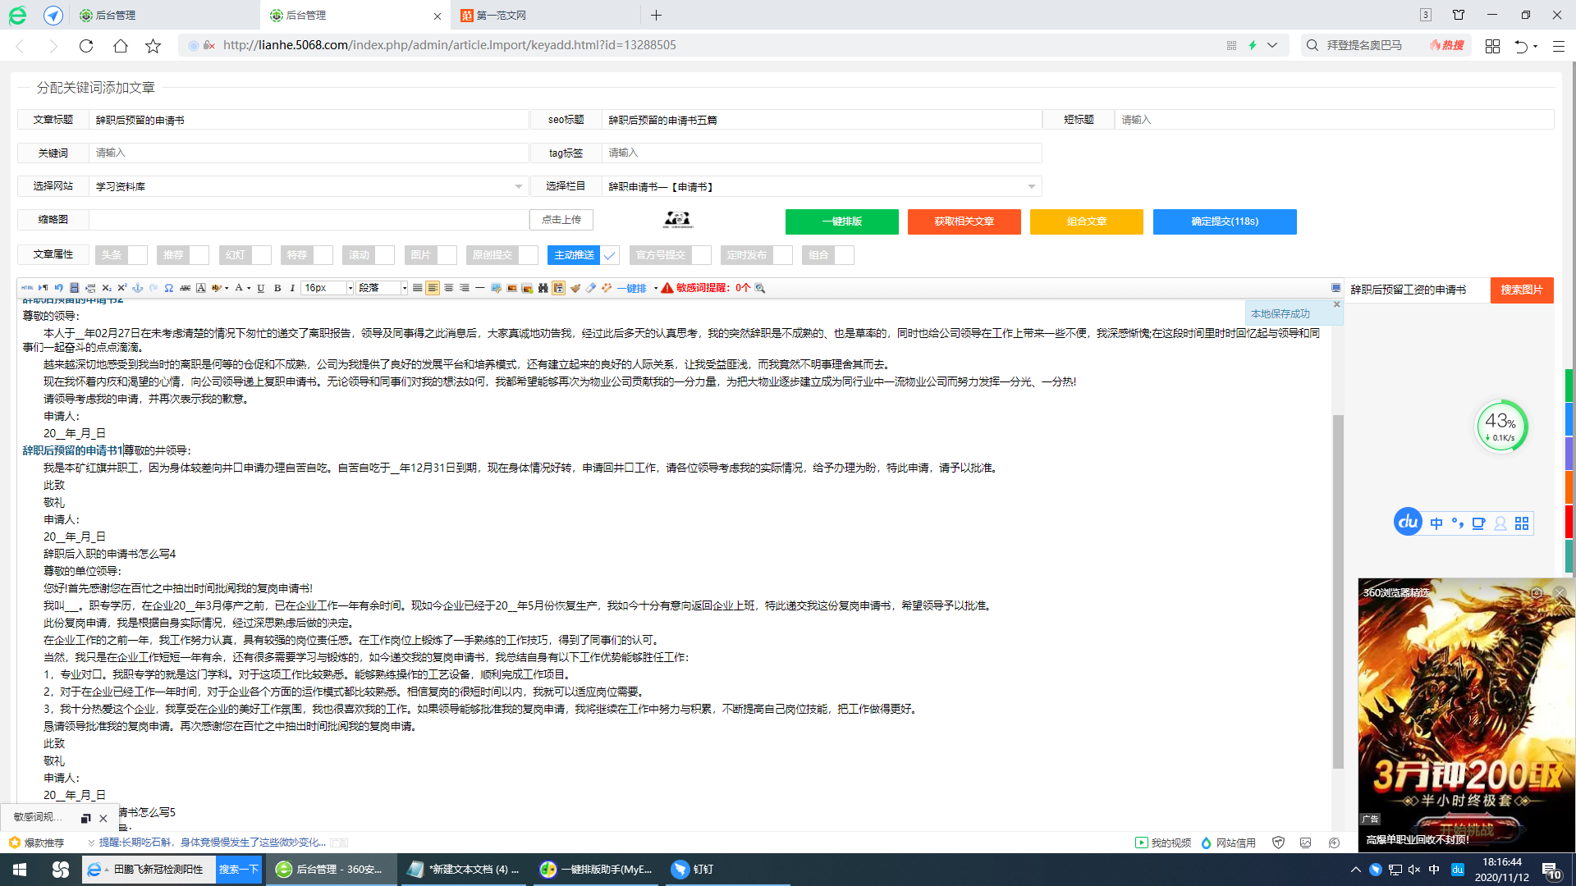1576x886 pixels.
Task: Click the green 一键排版 button
Action: tap(841, 221)
